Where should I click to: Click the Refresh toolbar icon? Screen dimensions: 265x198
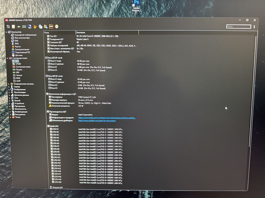(8, 26)
